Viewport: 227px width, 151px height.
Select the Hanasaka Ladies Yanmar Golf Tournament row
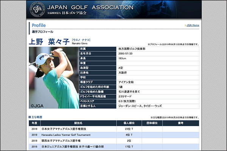pos(66,135)
